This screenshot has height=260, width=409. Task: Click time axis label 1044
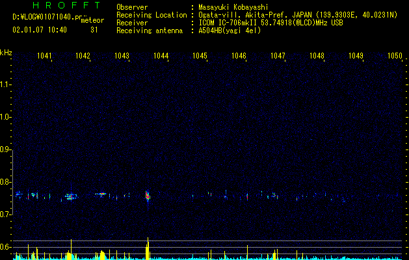pyautogui.click(x=161, y=55)
